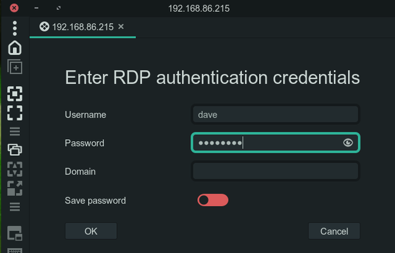Click the screenshot icon near sidebar bottom

point(15,233)
